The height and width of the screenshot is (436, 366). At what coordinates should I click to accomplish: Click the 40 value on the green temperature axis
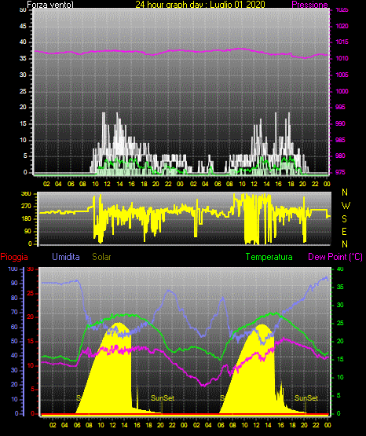point(340,269)
